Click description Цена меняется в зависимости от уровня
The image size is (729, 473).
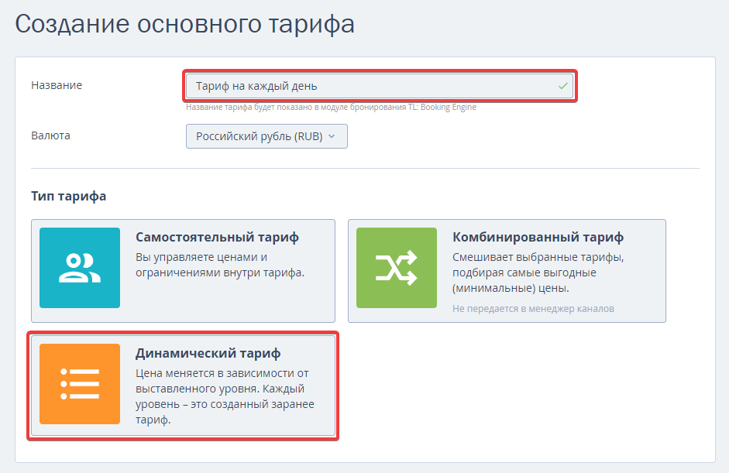click(x=225, y=396)
